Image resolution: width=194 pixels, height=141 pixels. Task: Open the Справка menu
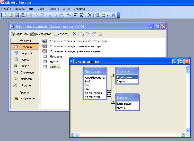coord(79,9)
